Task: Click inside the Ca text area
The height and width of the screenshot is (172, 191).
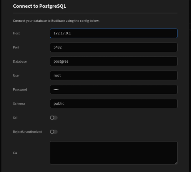Action: (114, 153)
